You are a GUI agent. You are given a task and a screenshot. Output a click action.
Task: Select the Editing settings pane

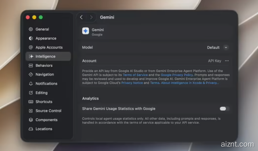point(48,93)
